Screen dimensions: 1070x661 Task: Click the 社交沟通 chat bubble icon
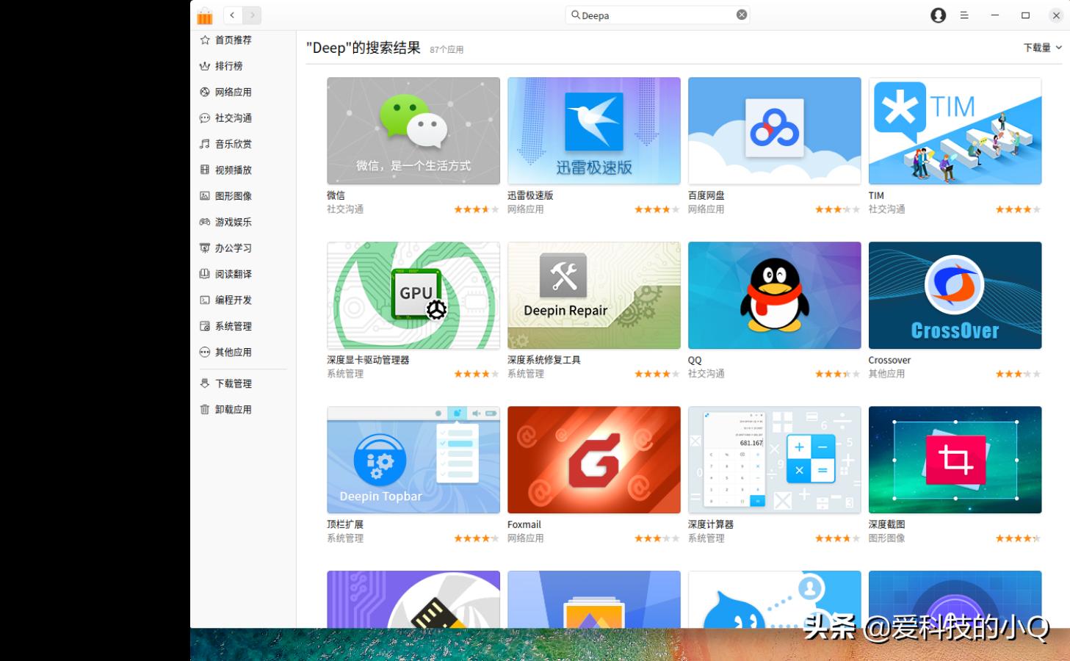tap(205, 118)
